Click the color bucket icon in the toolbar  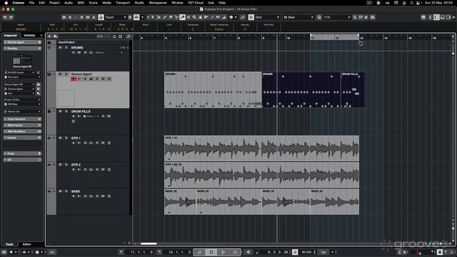[x=224, y=17]
